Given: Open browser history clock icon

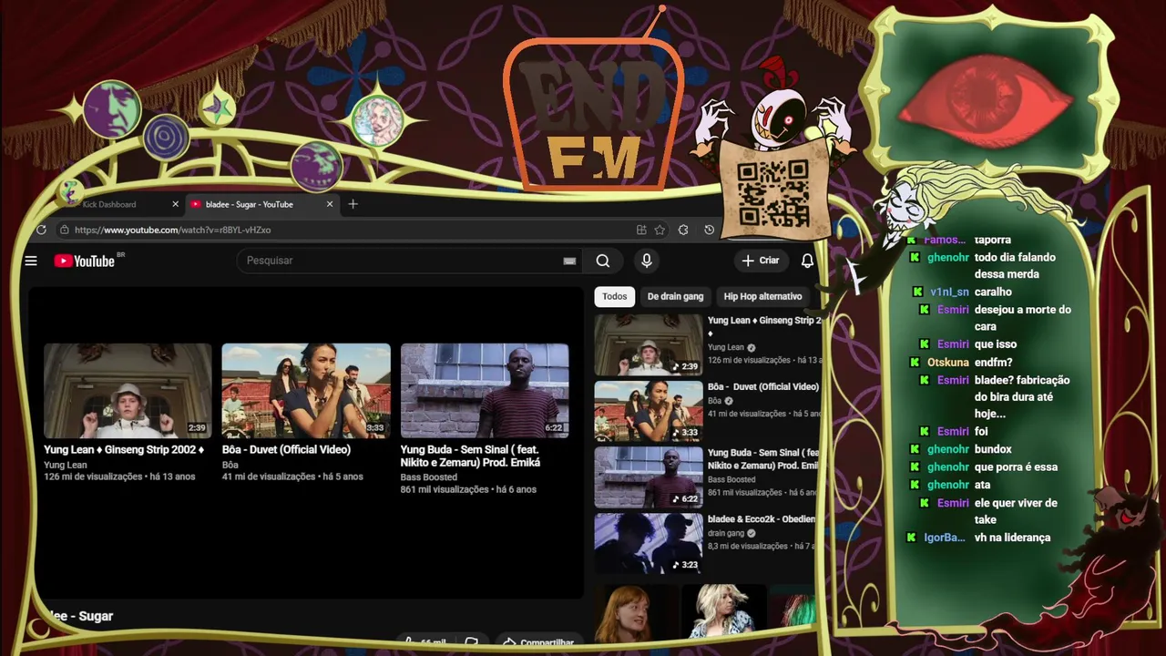Looking at the screenshot, I should 710,231.
